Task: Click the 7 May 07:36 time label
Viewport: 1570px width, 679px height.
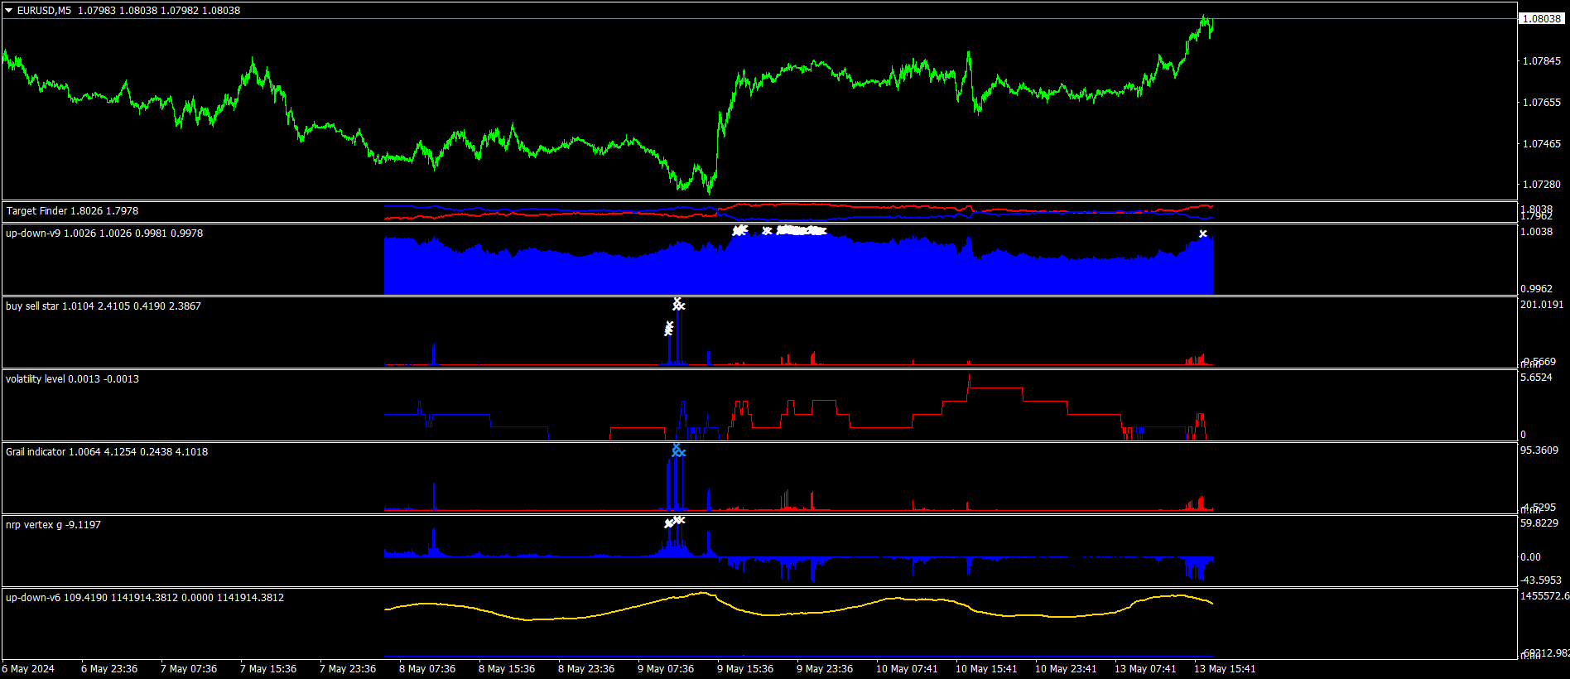Action: click(189, 669)
